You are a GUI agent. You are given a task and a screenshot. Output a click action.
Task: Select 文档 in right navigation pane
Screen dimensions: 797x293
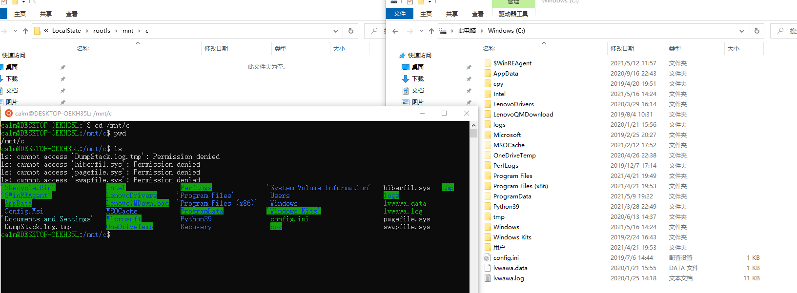[418, 91]
